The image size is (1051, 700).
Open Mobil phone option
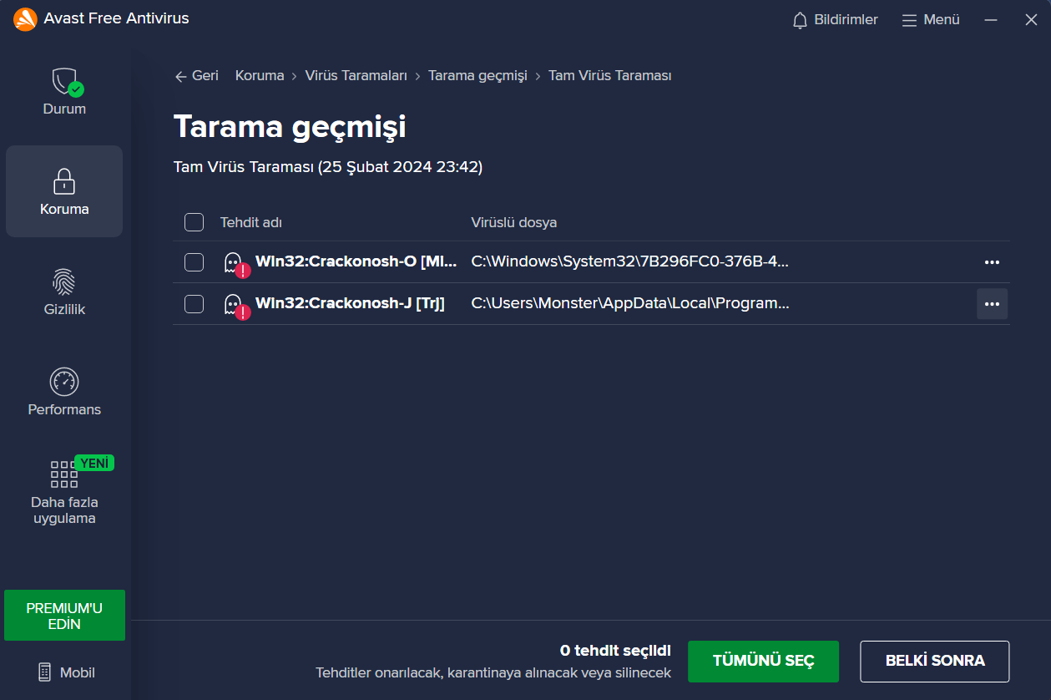(x=66, y=672)
